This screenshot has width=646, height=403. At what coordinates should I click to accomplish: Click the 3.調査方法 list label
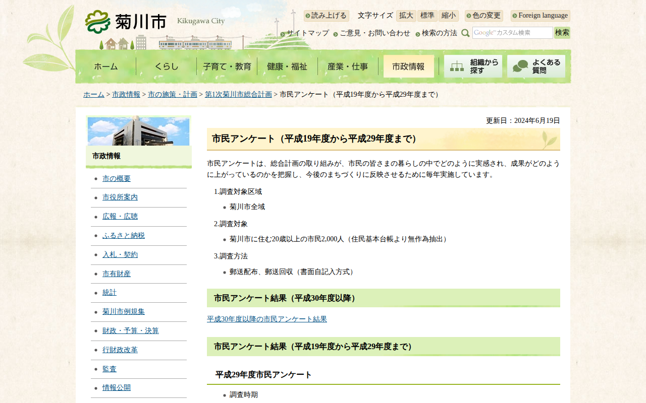click(x=231, y=256)
